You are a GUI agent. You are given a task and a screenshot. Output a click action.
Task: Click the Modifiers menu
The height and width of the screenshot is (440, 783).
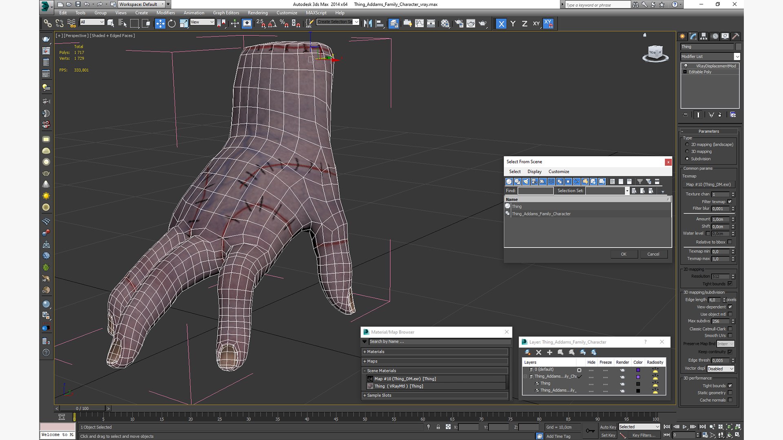(166, 12)
